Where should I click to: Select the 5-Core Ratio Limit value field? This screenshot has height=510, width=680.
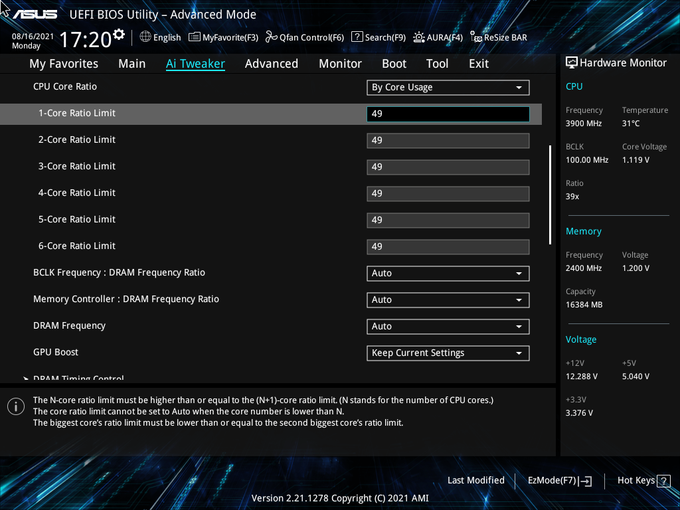click(448, 220)
